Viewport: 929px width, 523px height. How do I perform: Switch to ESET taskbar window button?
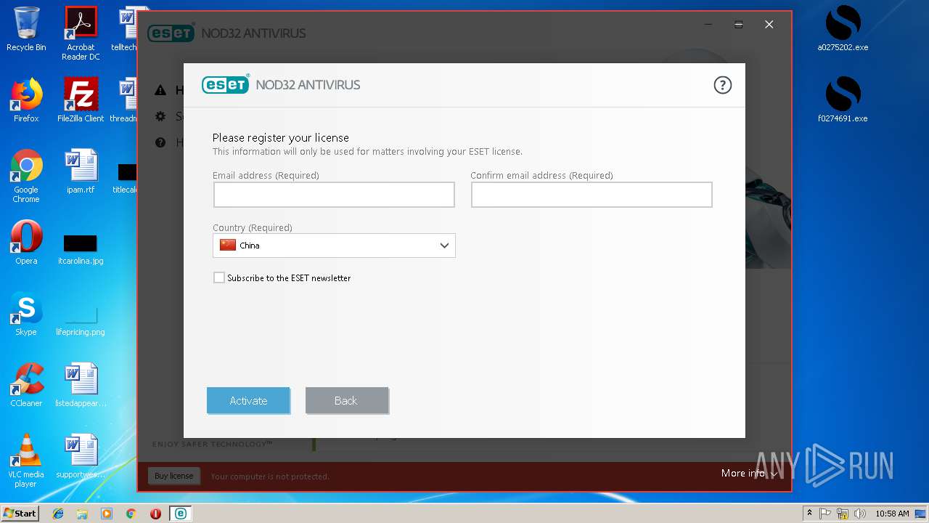point(180,514)
